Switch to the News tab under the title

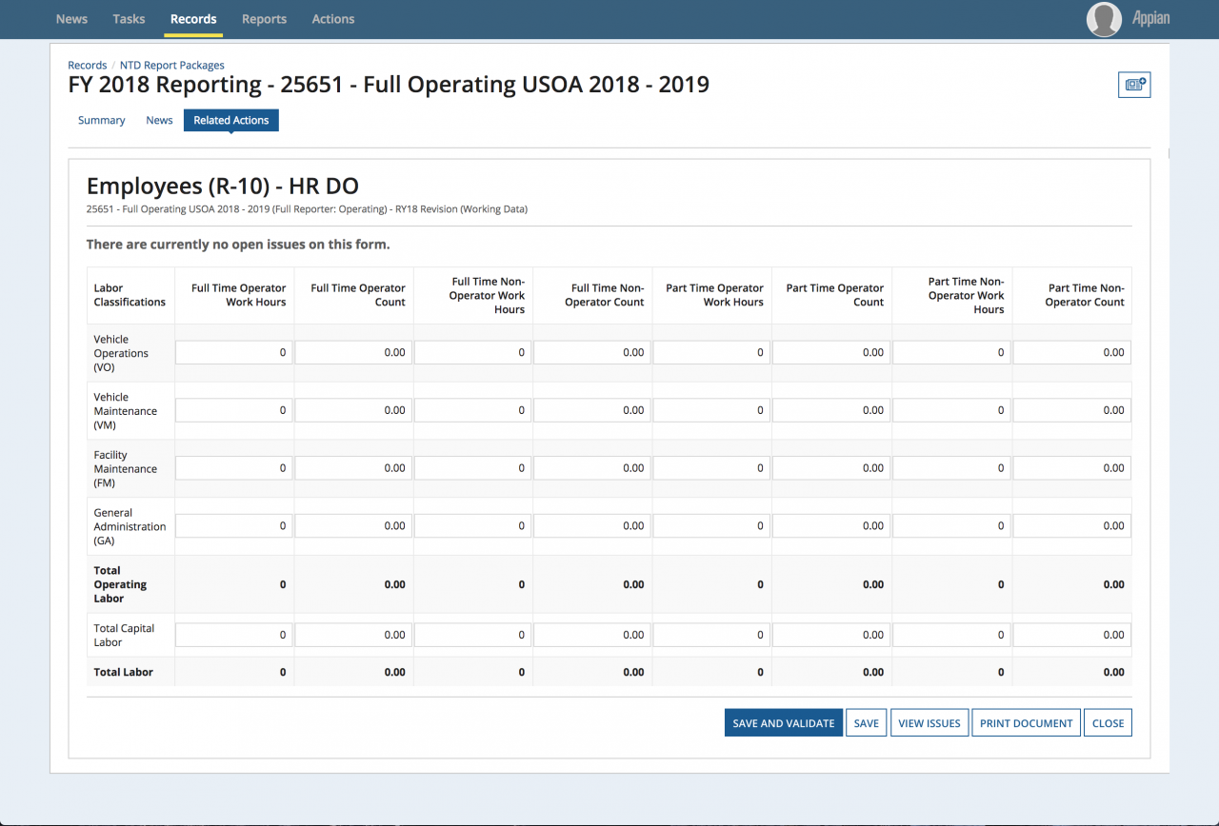pos(159,120)
